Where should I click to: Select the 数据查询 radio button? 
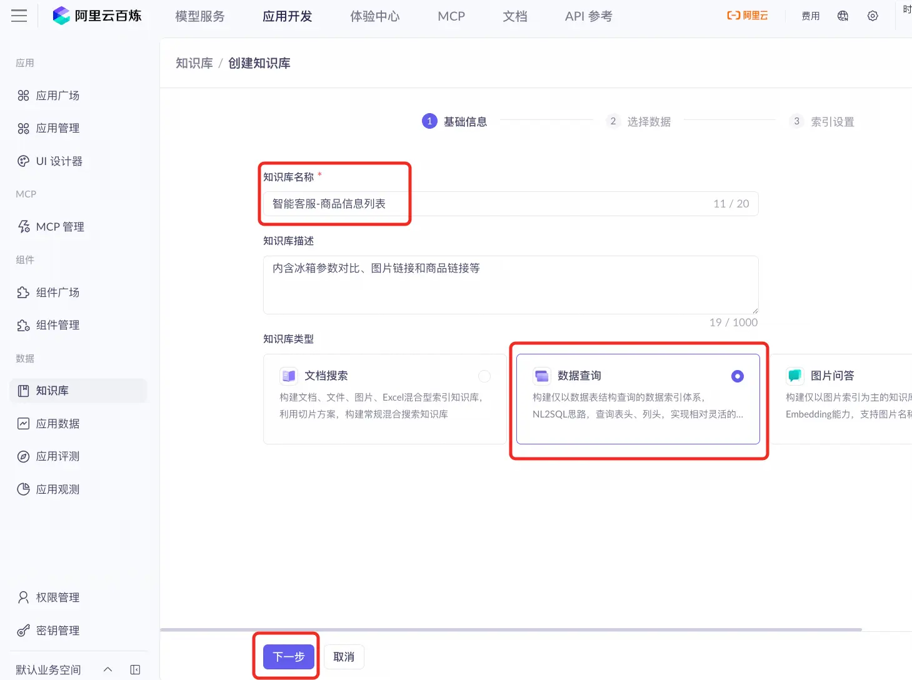pos(738,376)
